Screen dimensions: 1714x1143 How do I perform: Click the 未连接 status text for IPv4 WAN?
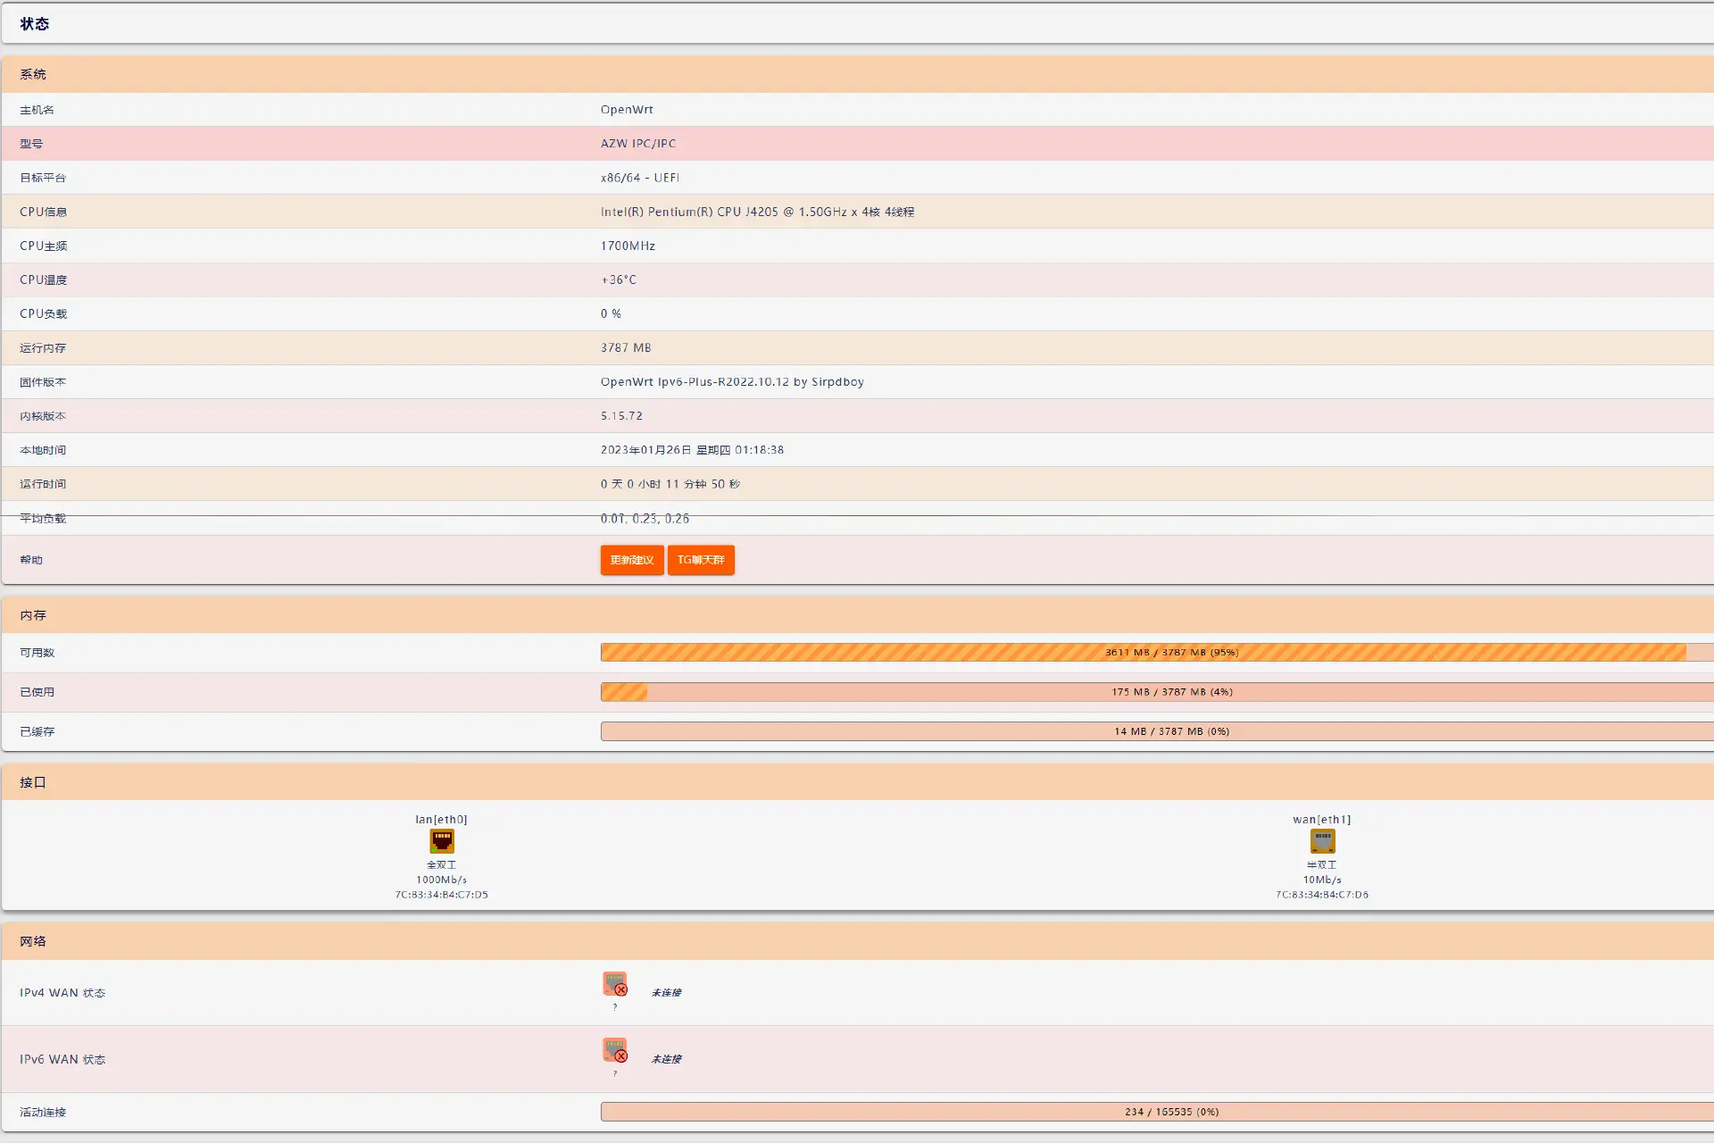665,992
